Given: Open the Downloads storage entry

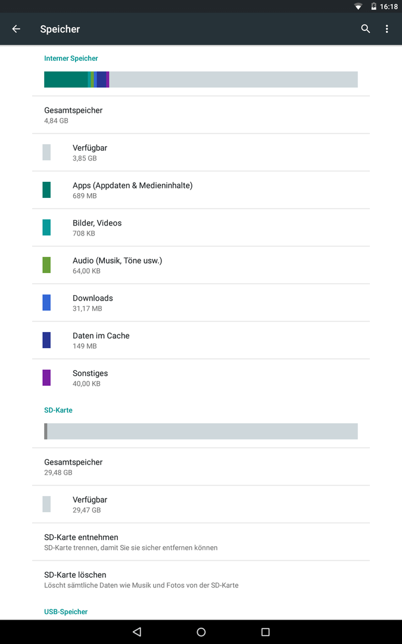Looking at the screenshot, I should tap(201, 303).
